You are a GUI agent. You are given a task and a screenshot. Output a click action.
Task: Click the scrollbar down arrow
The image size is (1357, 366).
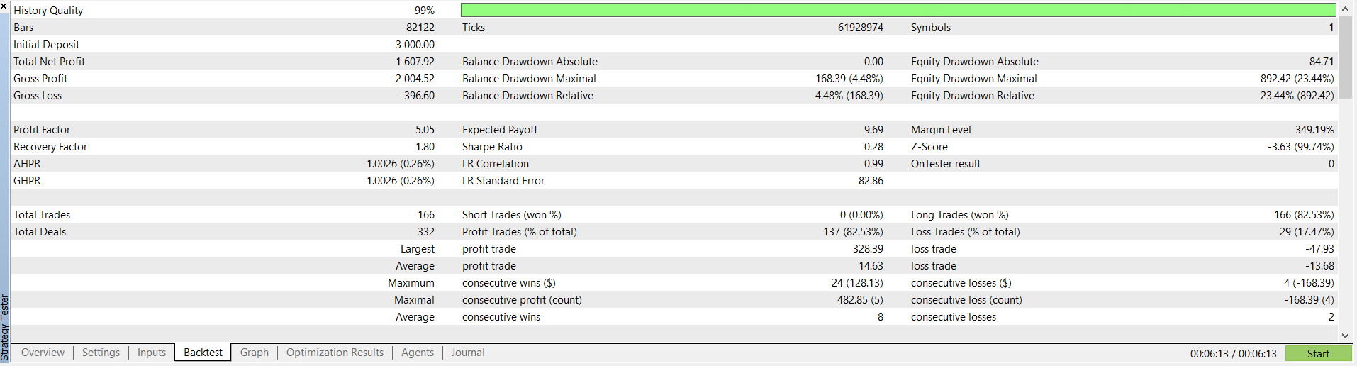point(1345,335)
